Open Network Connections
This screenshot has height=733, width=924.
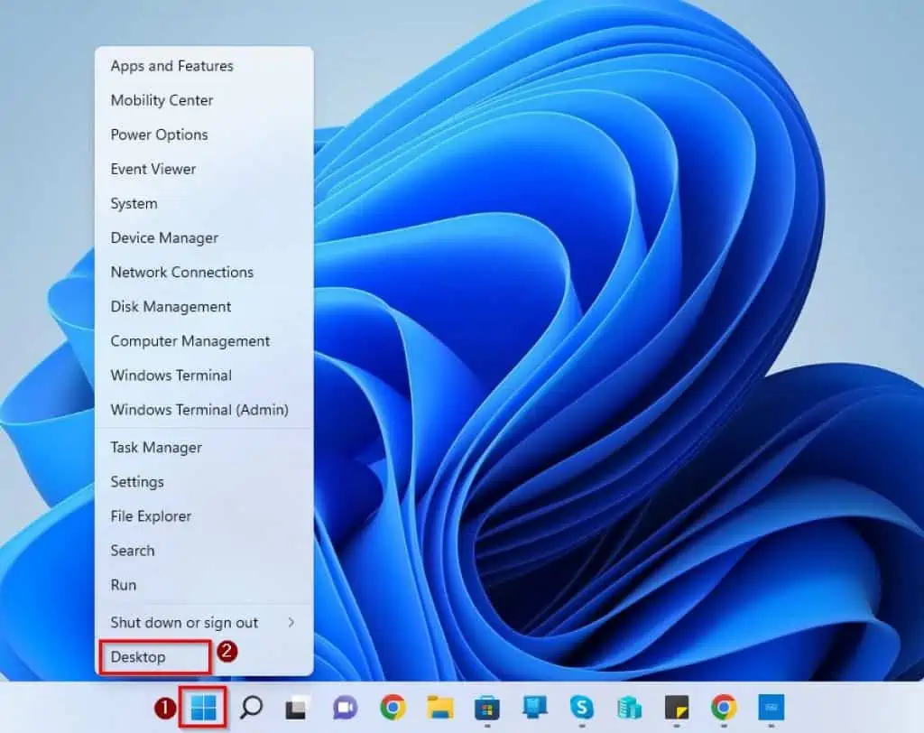tap(204, 272)
